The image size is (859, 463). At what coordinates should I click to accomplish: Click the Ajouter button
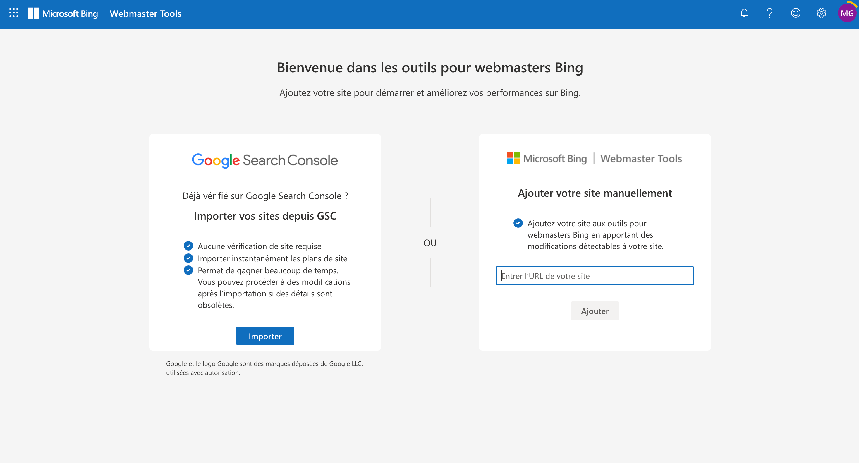(595, 311)
